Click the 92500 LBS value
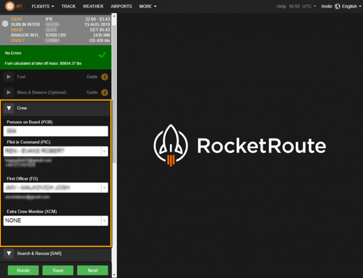The image size is (363, 278). [x=55, y=35]
